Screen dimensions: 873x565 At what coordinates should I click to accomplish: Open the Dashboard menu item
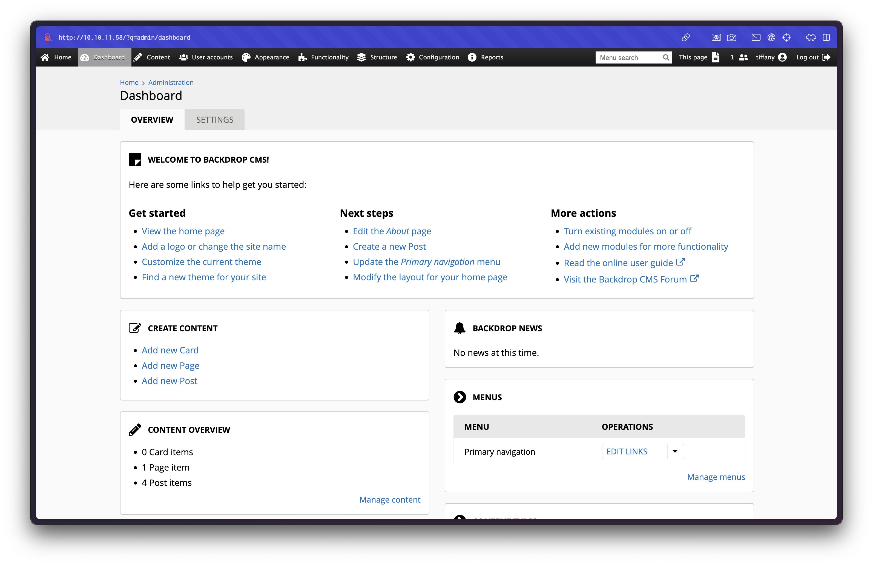(x=104, y=57)
